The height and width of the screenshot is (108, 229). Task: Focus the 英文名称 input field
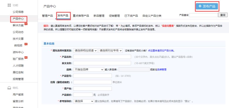(x=102, y=63)
